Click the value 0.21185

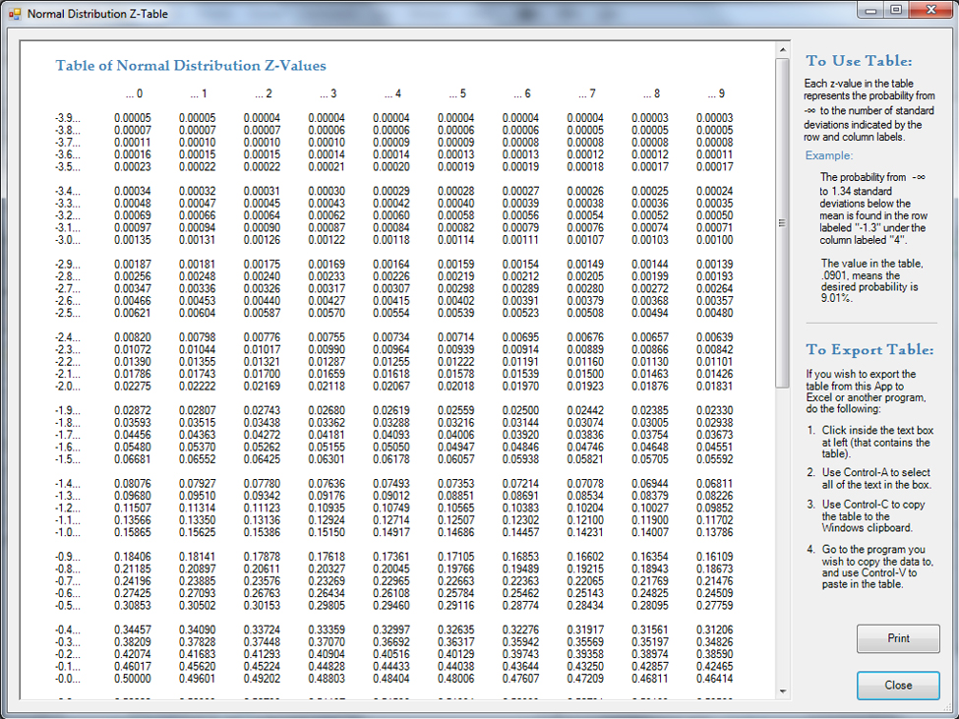[133, 569]
